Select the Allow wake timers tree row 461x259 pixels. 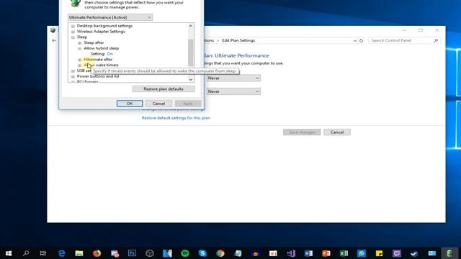101,65
